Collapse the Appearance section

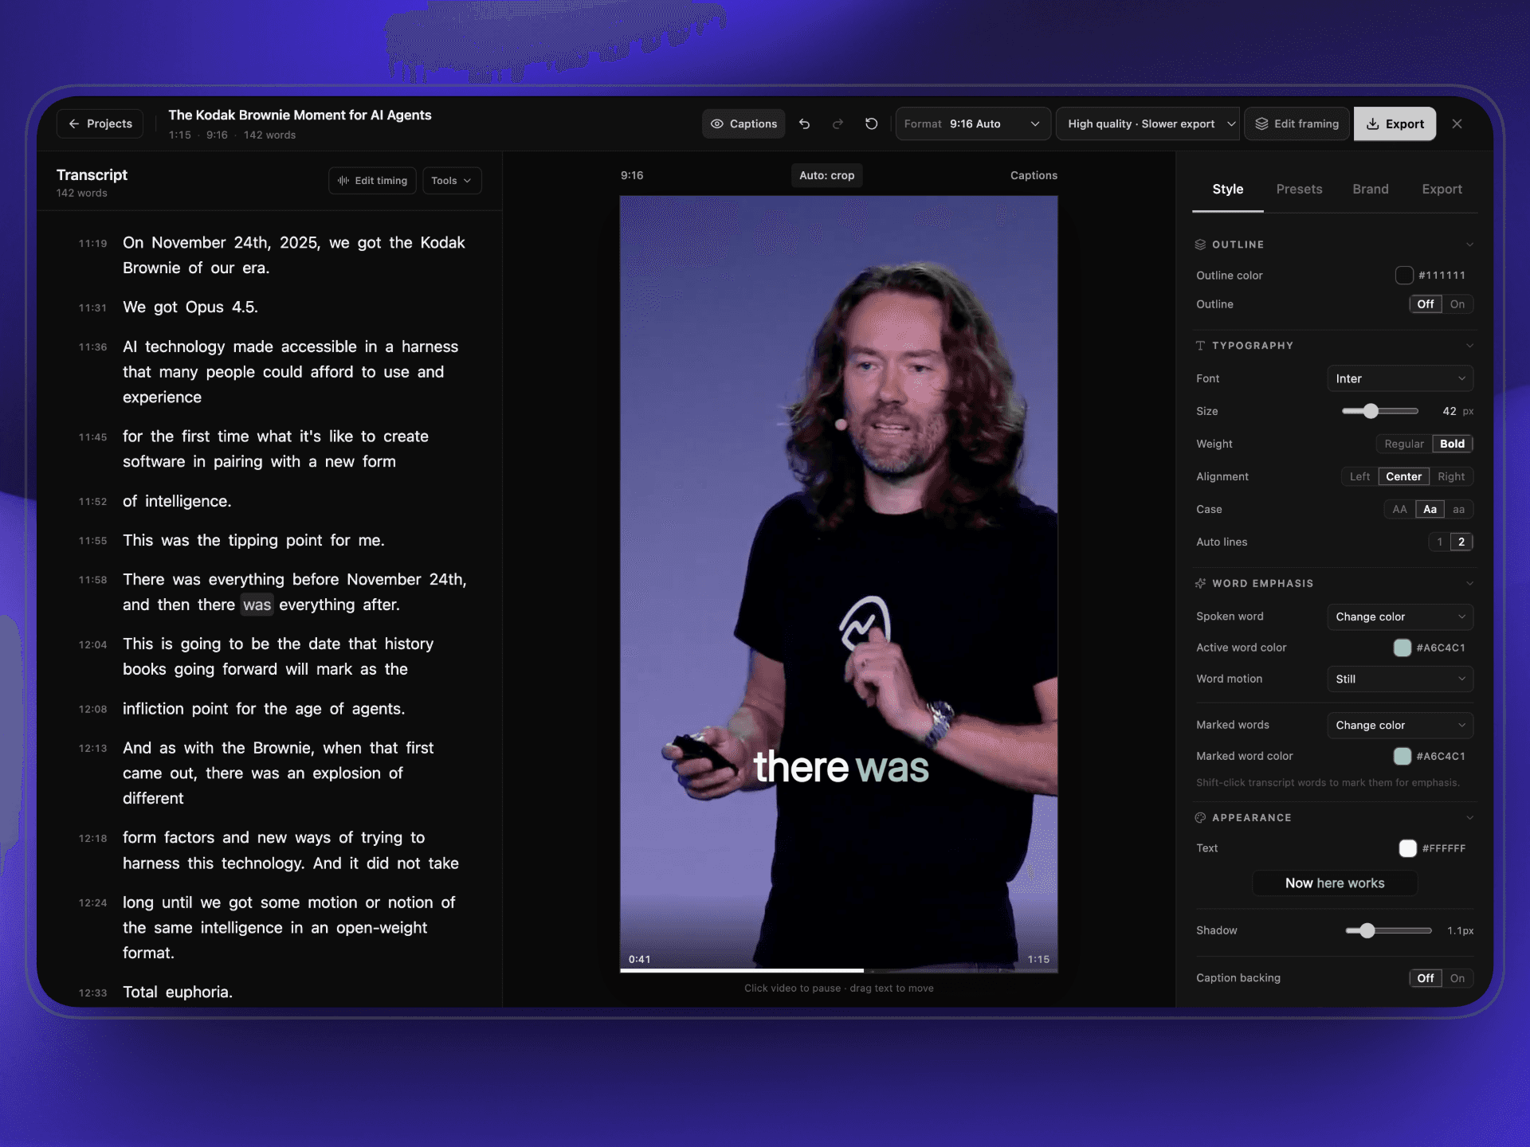(1469, 818)
